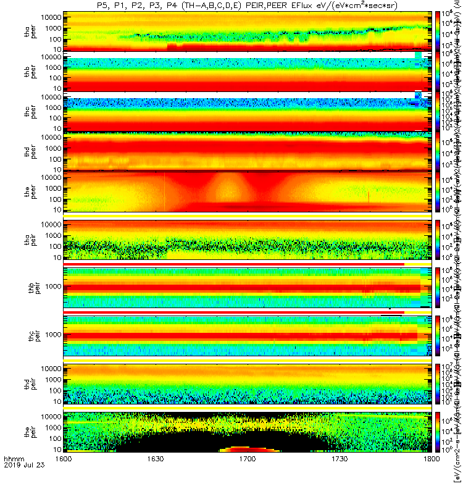Click the 'thb peir' panel label
The width and height of the screenshot is (463, 494).
(35, 288)
